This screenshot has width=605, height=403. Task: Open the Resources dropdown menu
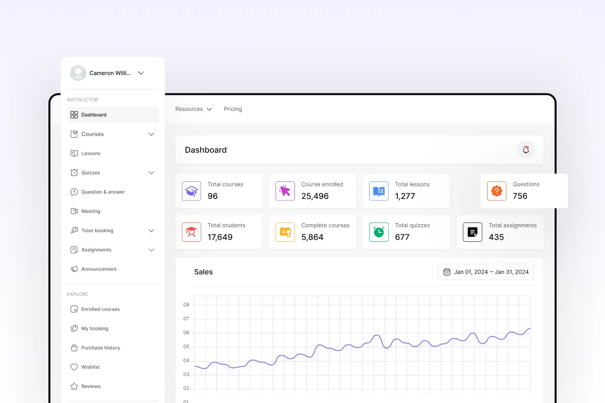(194, 109)
